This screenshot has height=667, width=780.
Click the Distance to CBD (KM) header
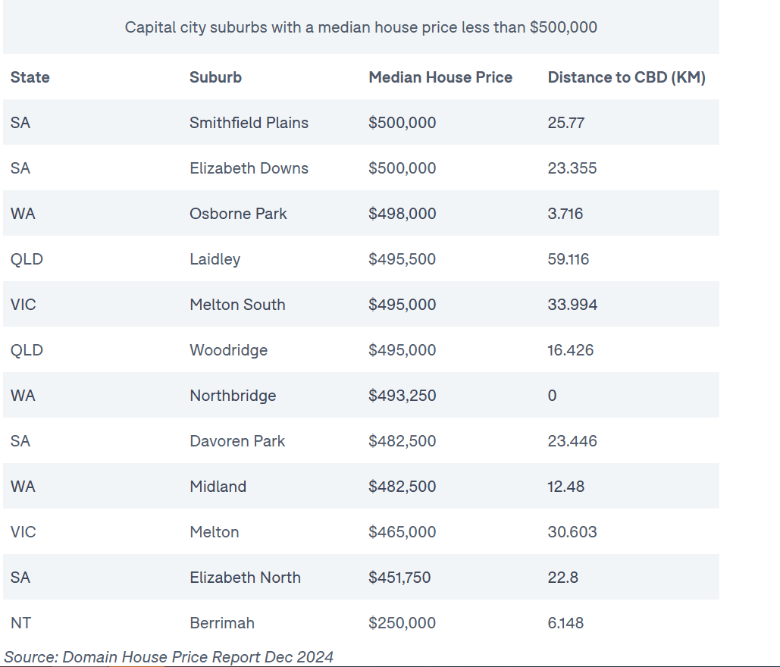pos(626,77)
